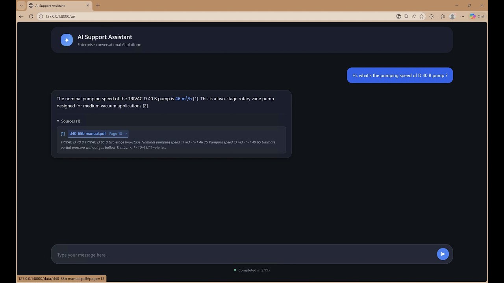Minimize the browser window

457,6
